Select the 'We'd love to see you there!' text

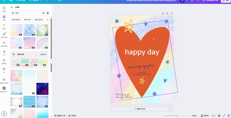(x=124, y=96)
